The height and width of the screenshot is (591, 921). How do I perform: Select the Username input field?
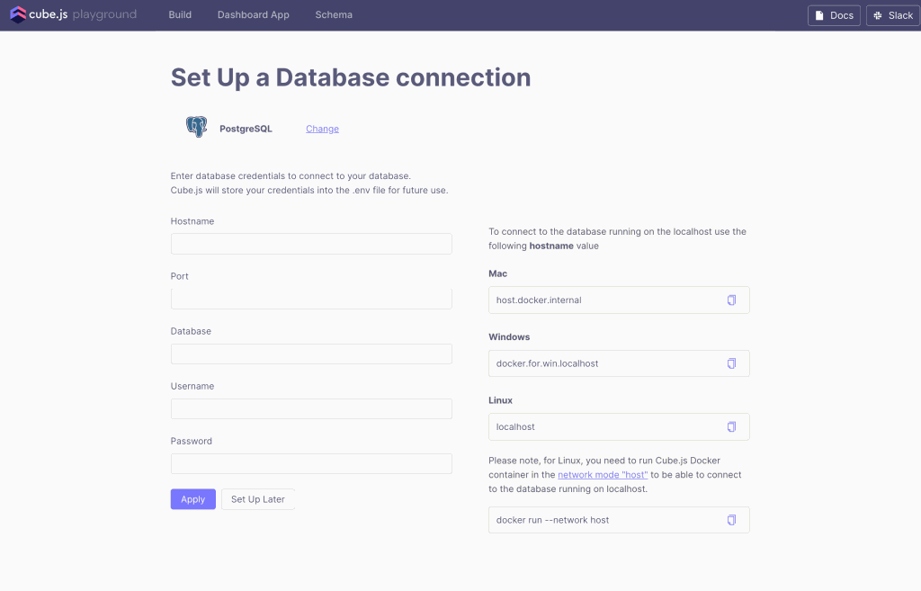click(x=311, y=409)
